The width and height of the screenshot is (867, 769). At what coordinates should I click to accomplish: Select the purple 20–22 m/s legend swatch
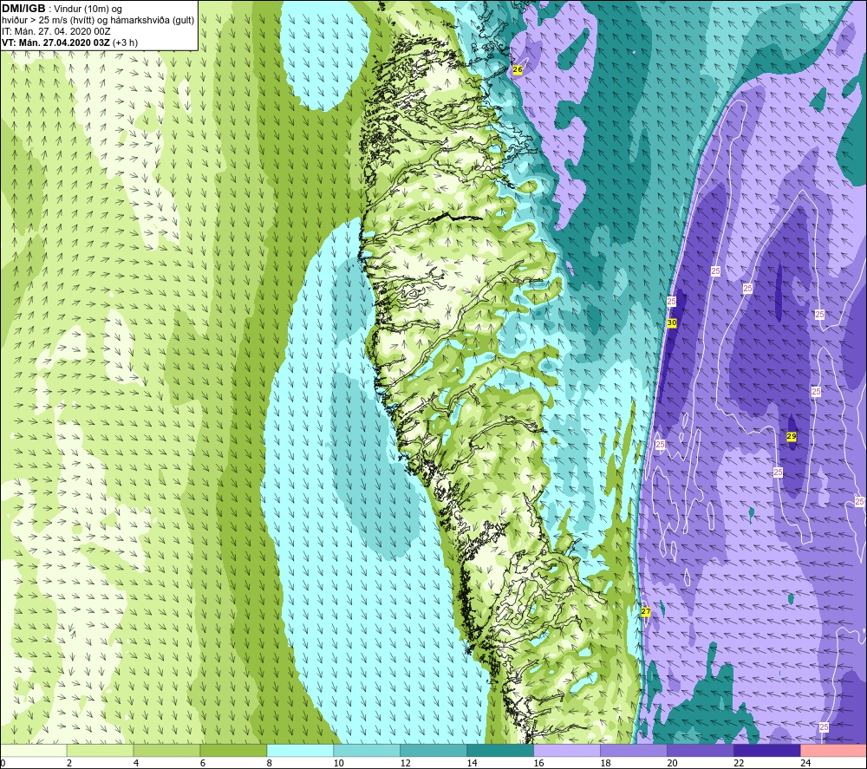[700, 750]
